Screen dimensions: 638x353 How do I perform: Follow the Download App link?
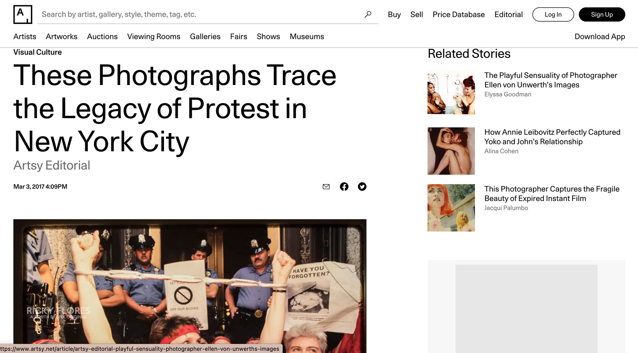click(600, 37)
